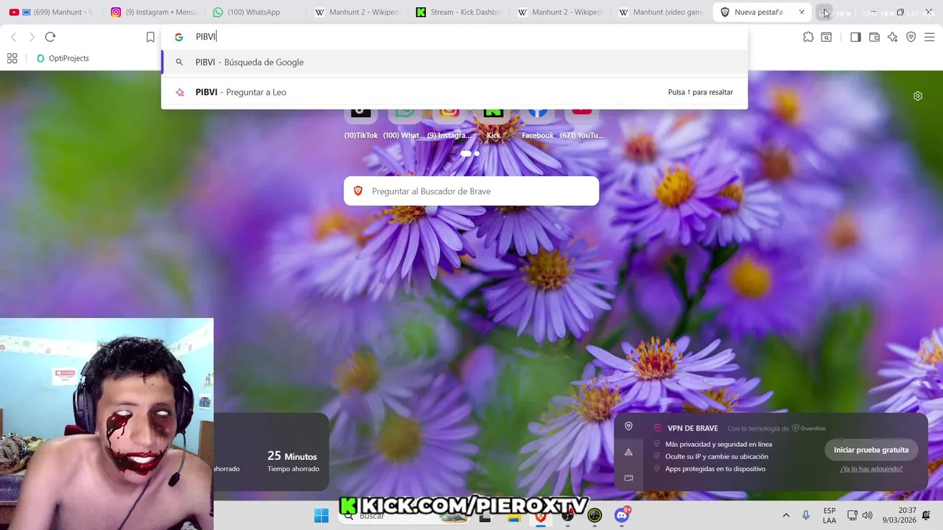Viewport: 943px width, 530px height.
Task: Open the first Manhunt 2 Wikipedia tab
Action: (x=357, y=12)
